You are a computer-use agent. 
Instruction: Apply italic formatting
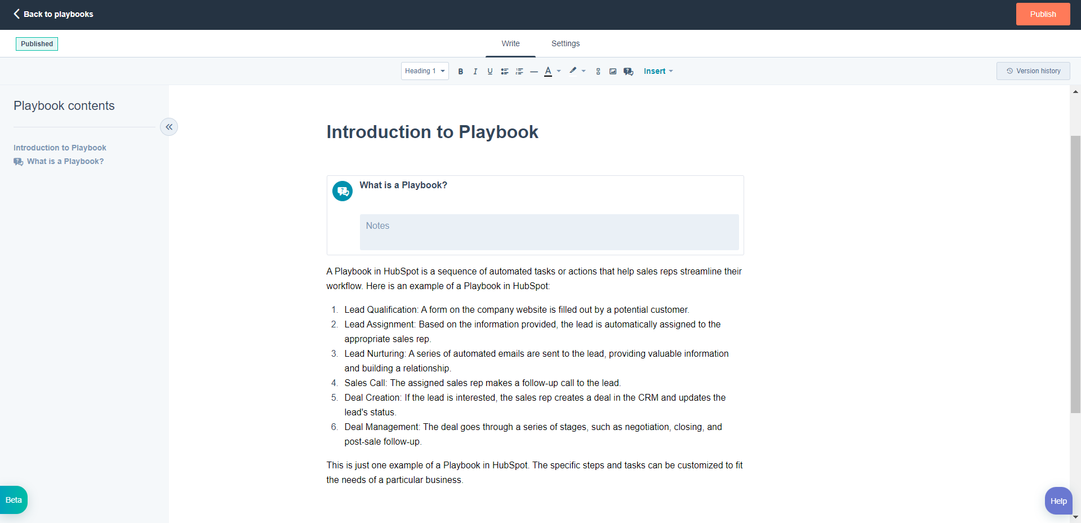pos(475,71)
